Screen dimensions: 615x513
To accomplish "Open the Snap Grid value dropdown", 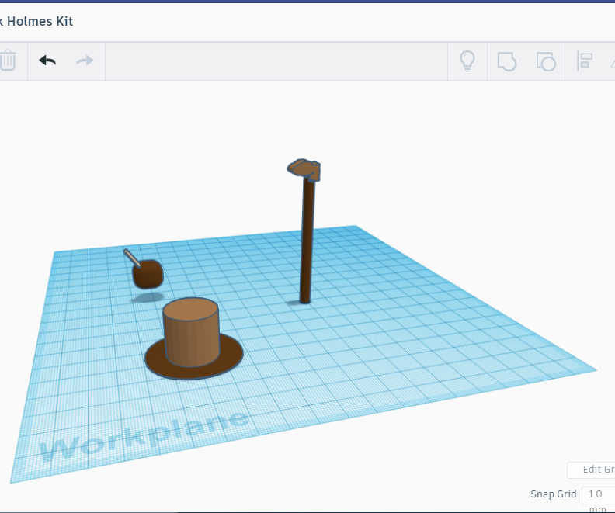I will pos(598,494).
